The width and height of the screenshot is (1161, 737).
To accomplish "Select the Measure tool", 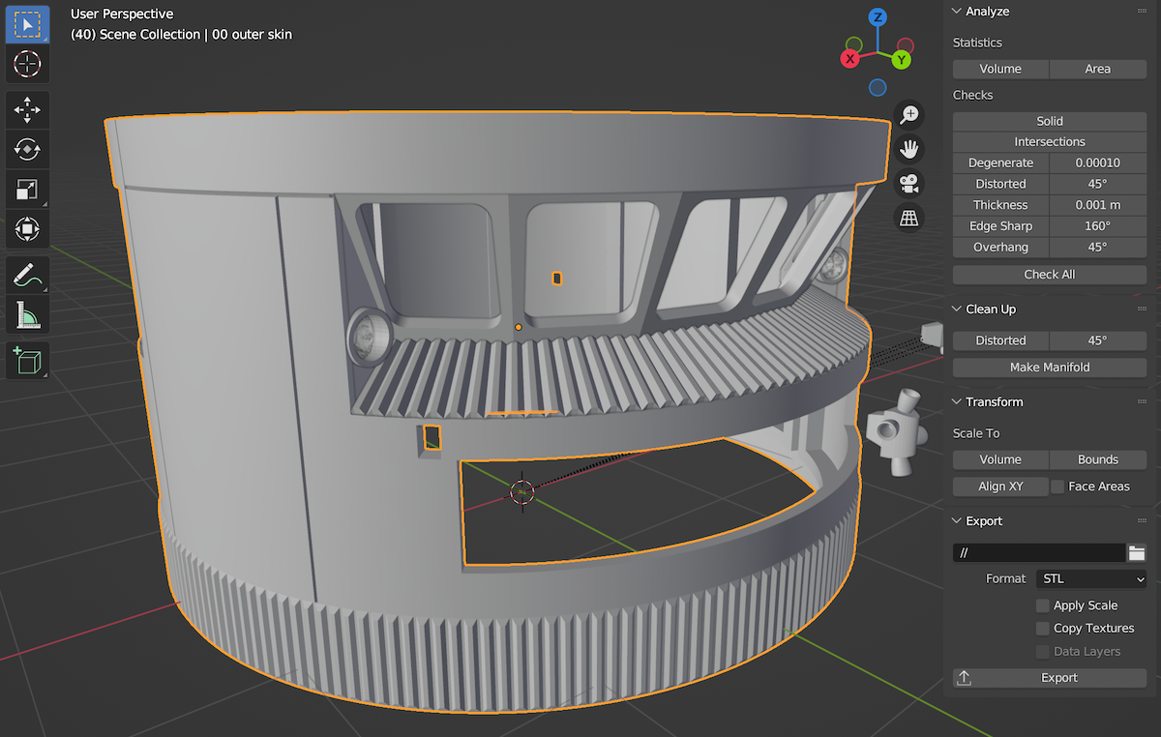I will point(27,315).
